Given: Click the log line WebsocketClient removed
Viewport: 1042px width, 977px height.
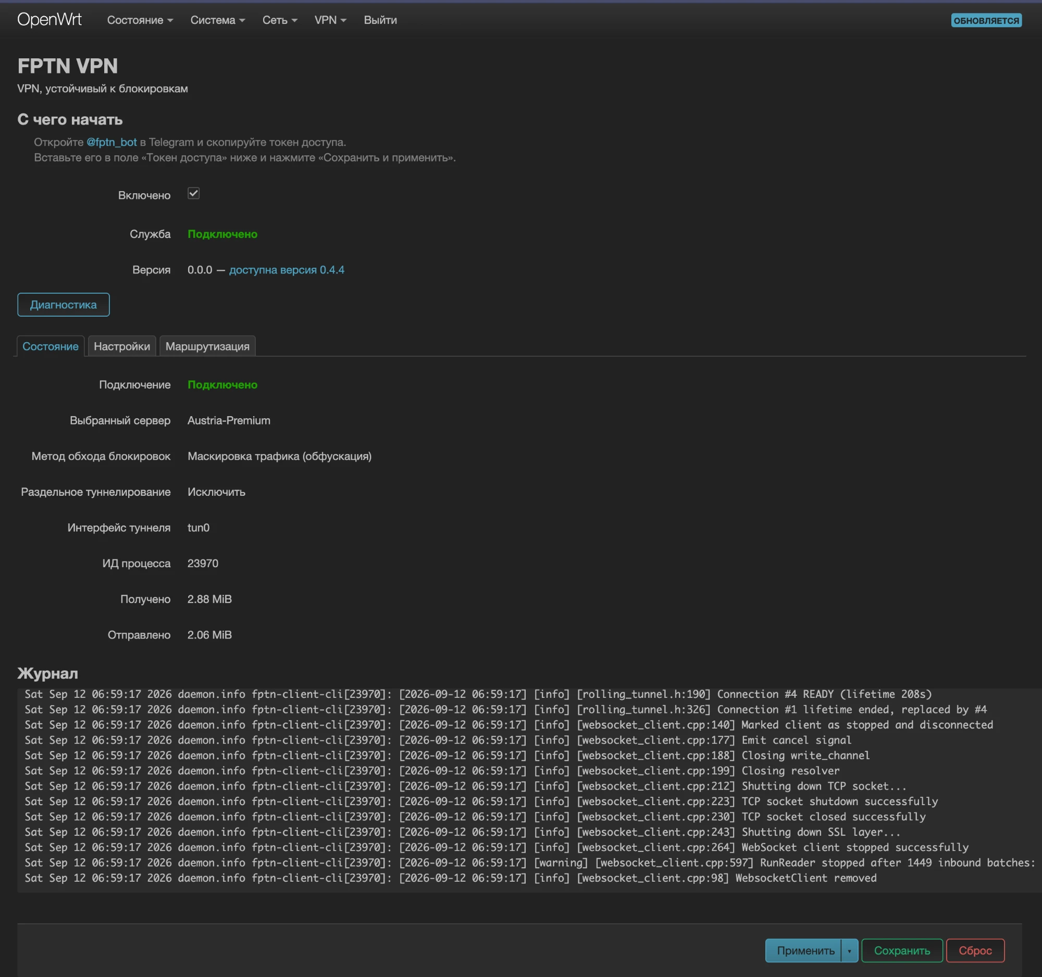Looking at the screenshot, I should click(x=450, y=878).
